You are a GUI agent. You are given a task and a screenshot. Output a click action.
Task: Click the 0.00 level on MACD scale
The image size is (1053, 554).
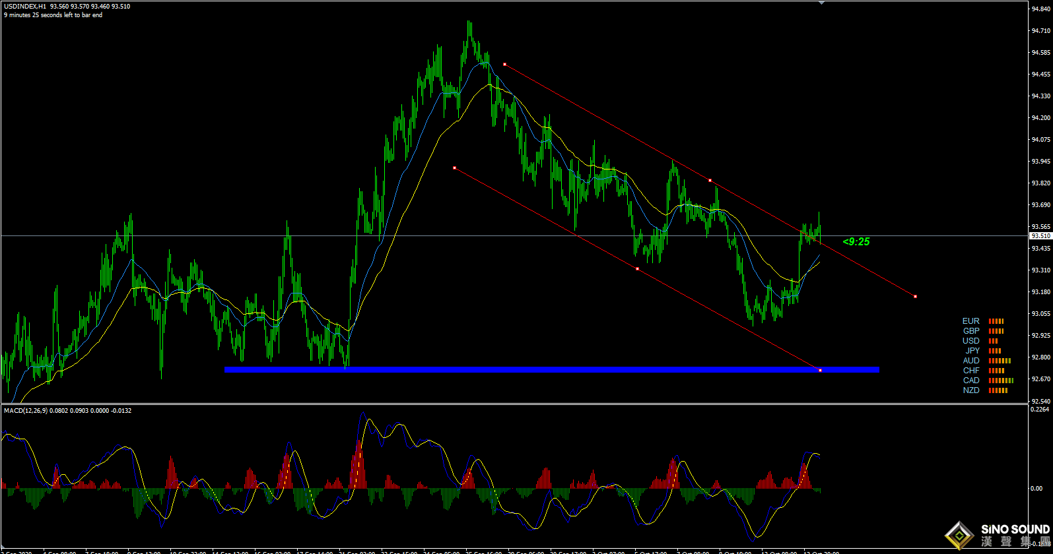coord(1036,489)
